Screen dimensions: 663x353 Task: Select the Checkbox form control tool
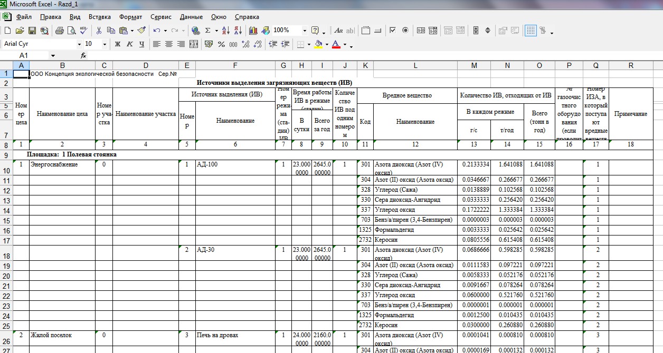tap(392, 31)
